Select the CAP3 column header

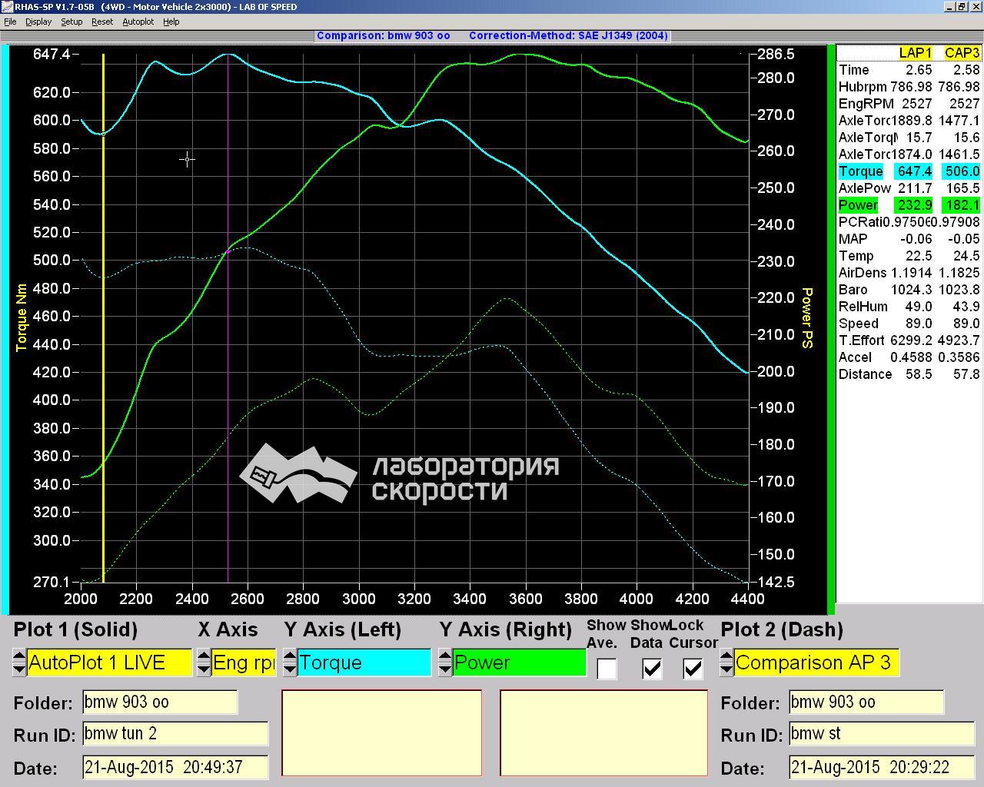(x=962, y=53)
